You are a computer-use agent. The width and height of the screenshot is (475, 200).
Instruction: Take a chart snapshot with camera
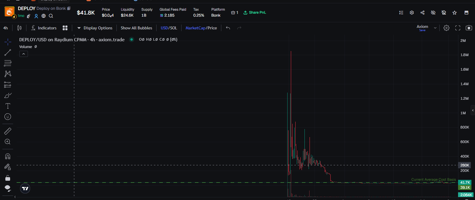click(469, 28)
